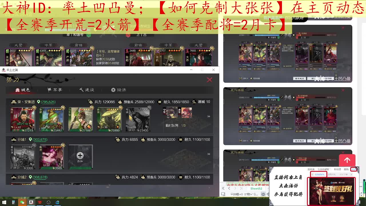Select hero card 甄洛 Lv.33 in 分城1
The width and height of the screenshot is (366, 206).
coord(51,157)
